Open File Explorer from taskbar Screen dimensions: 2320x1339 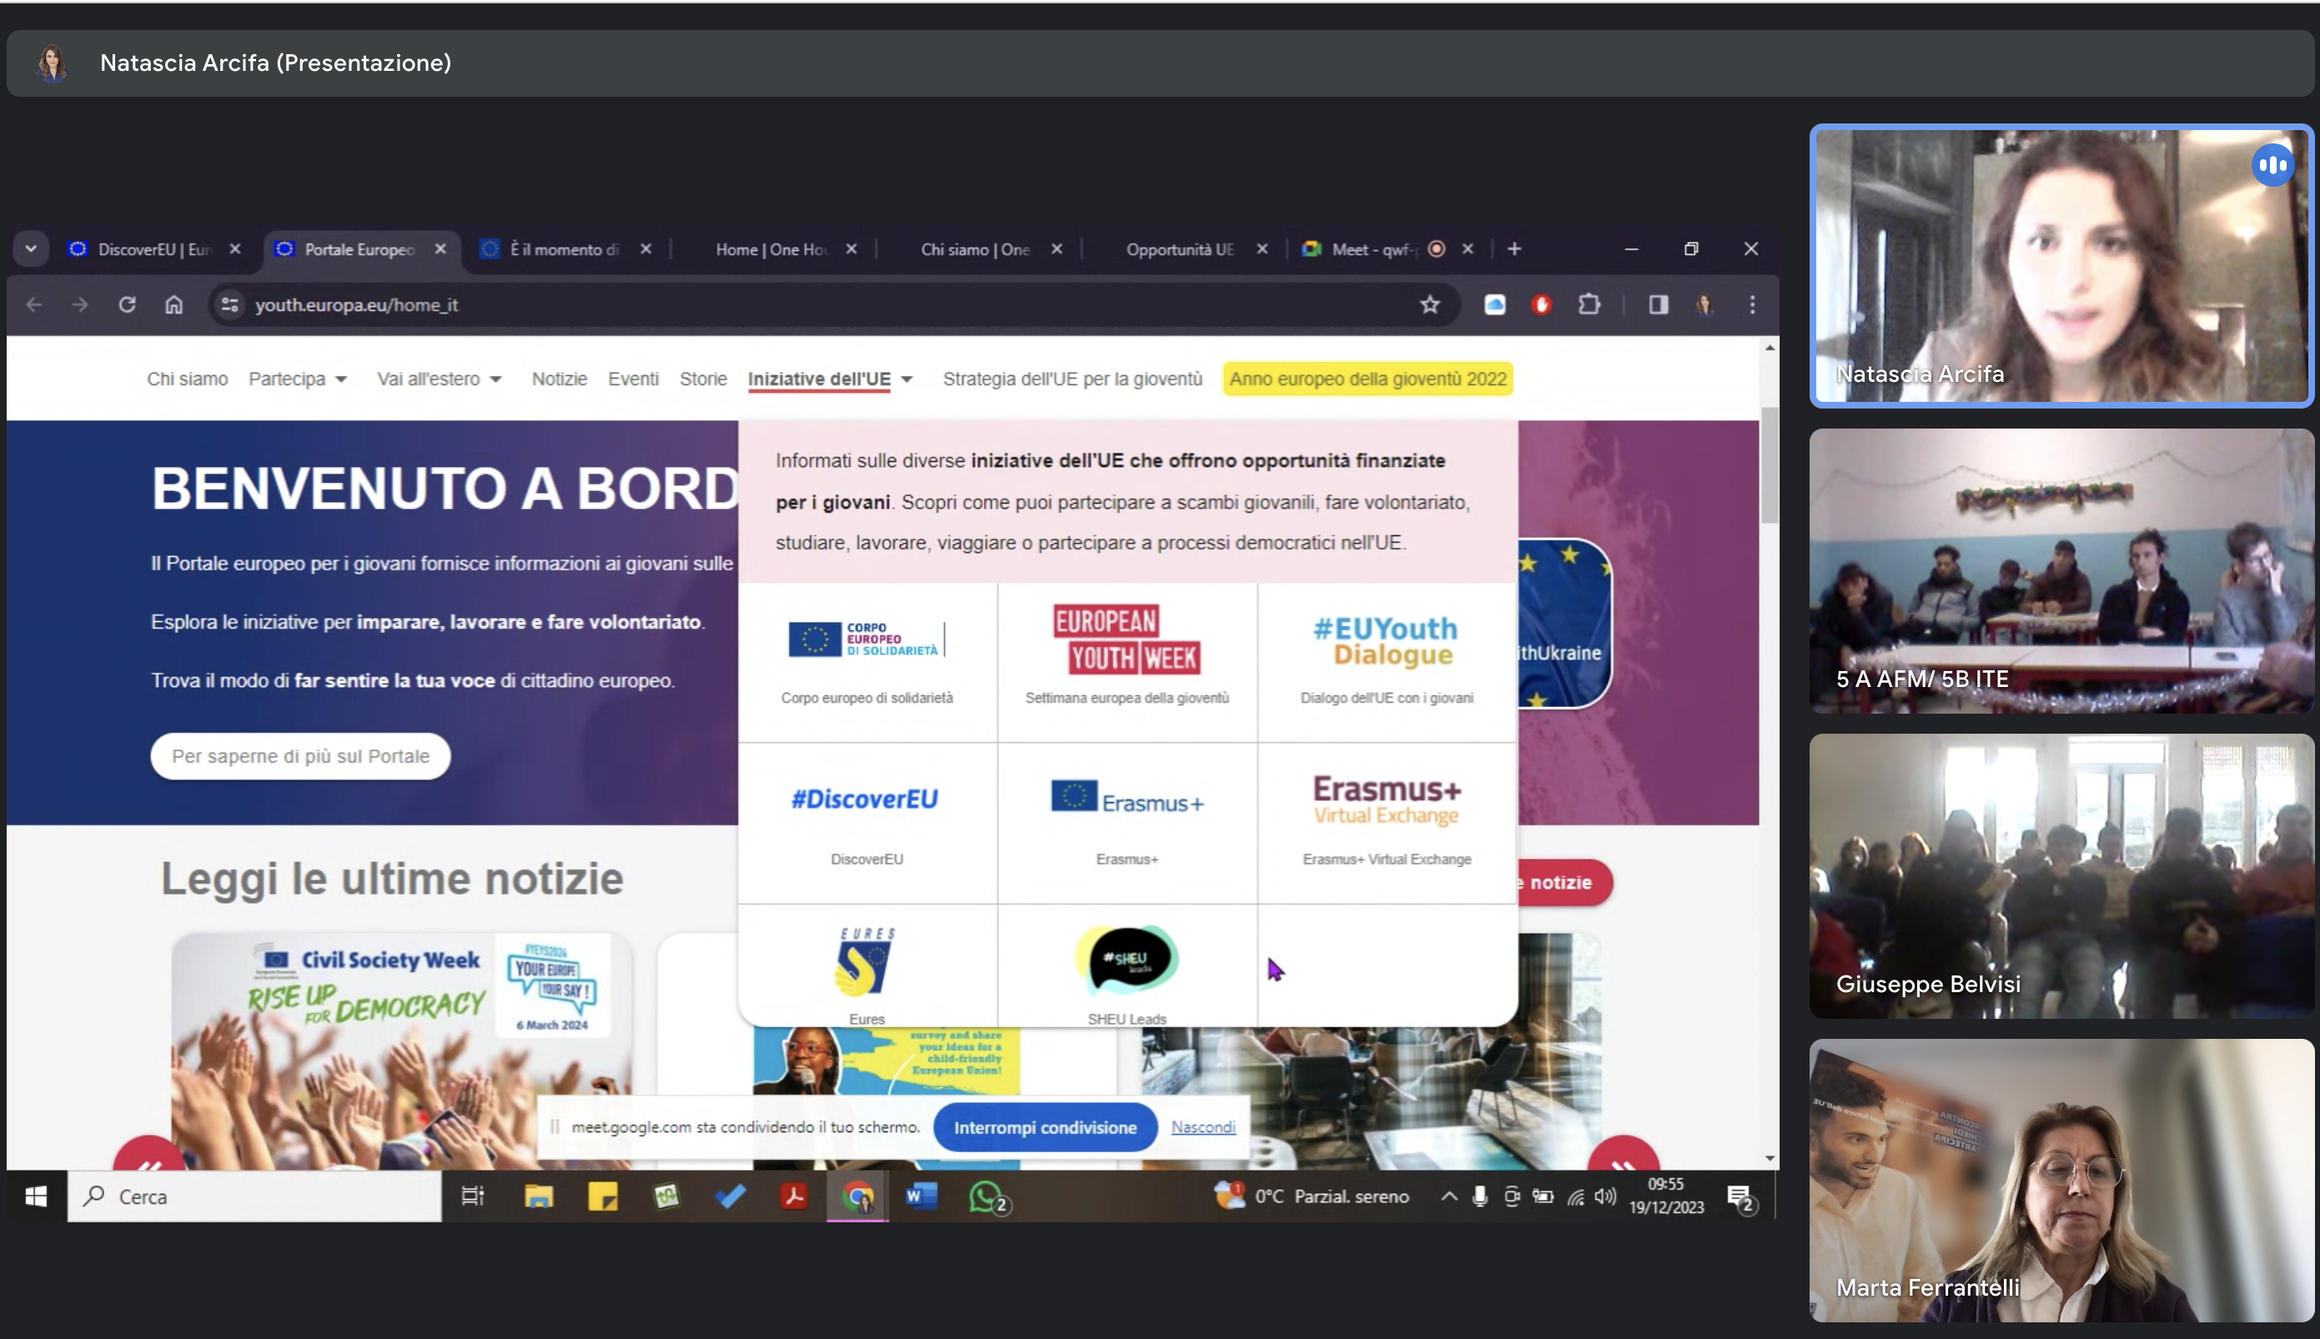[x=538, y=1196]
